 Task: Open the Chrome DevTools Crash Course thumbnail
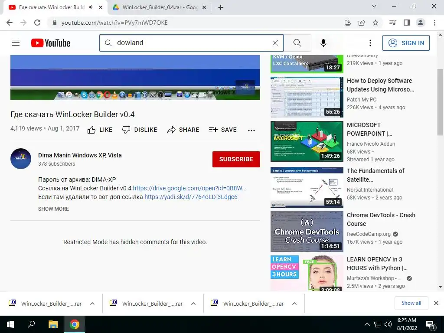click(307, 232)
